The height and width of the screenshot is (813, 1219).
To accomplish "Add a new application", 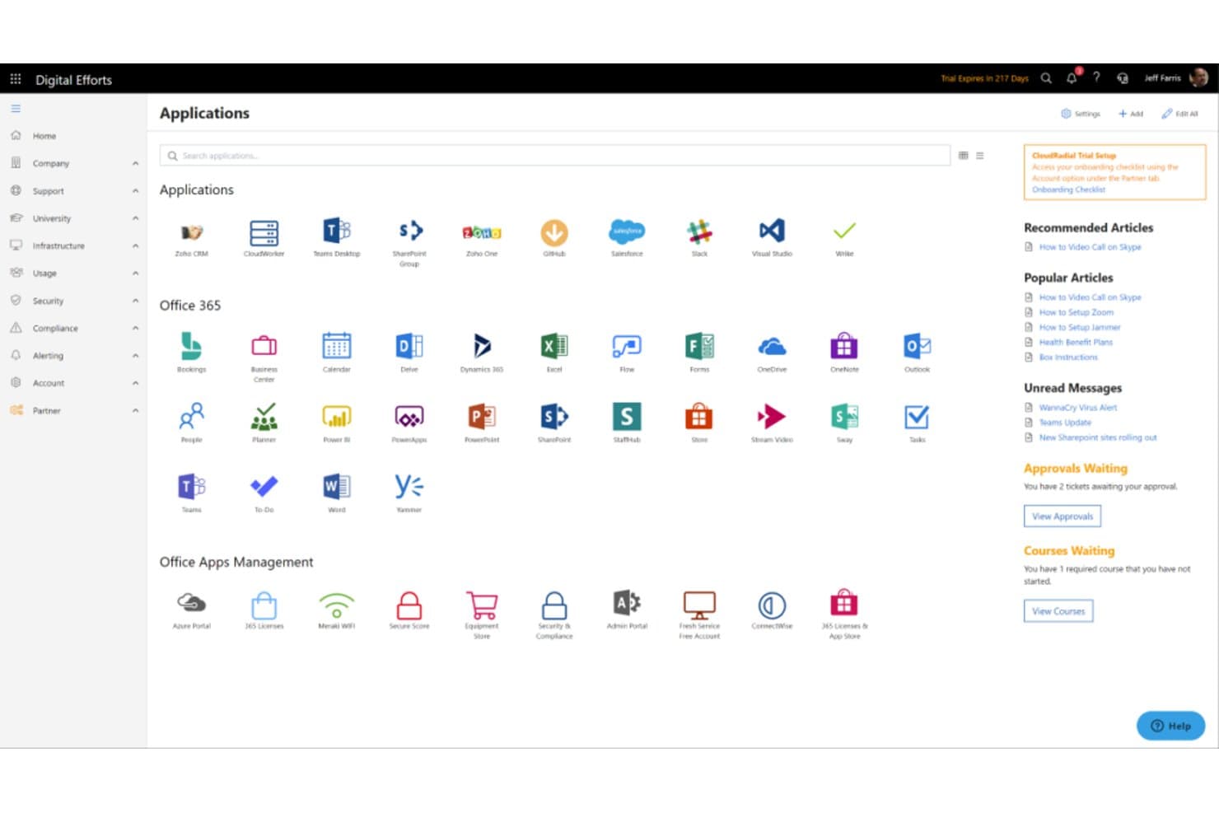I will (x=1130, y=114).
